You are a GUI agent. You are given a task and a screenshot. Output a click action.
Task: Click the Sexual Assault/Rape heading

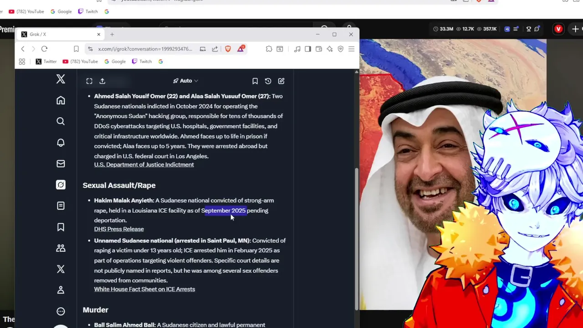point(119,185)
